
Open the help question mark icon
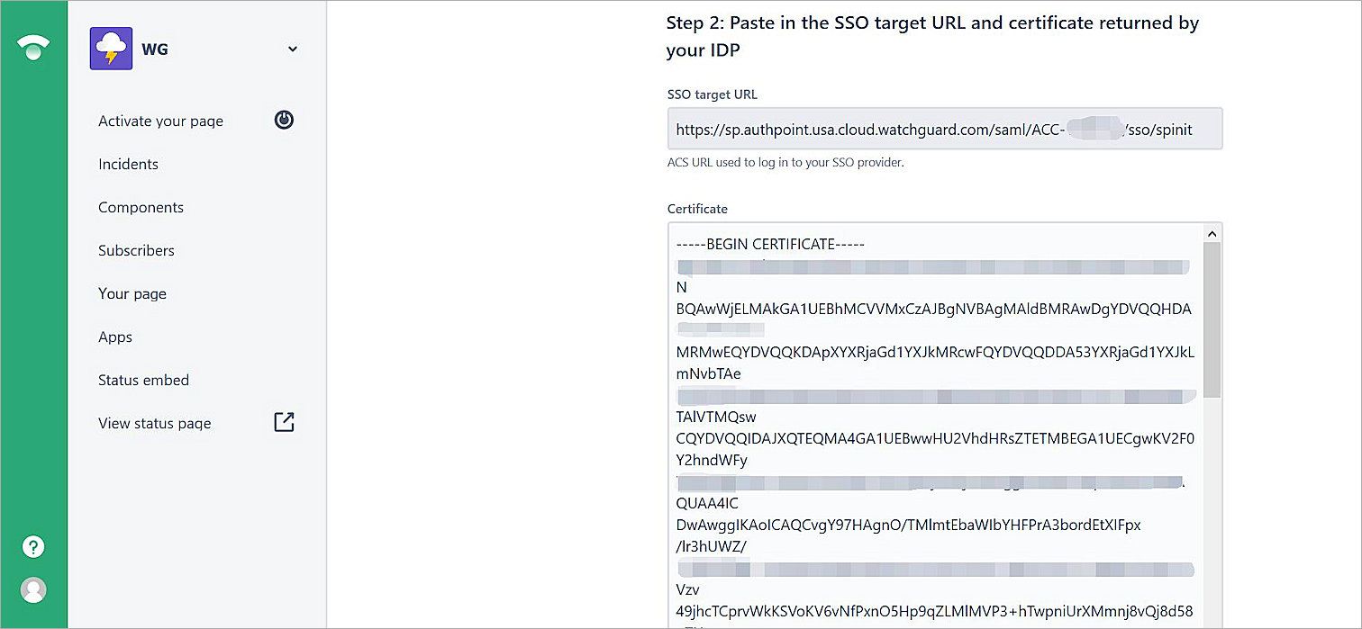pyautogui.click(x=33, y=546)
